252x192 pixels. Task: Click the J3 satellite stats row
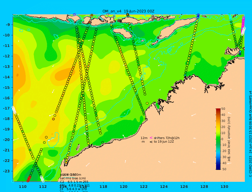73,189
